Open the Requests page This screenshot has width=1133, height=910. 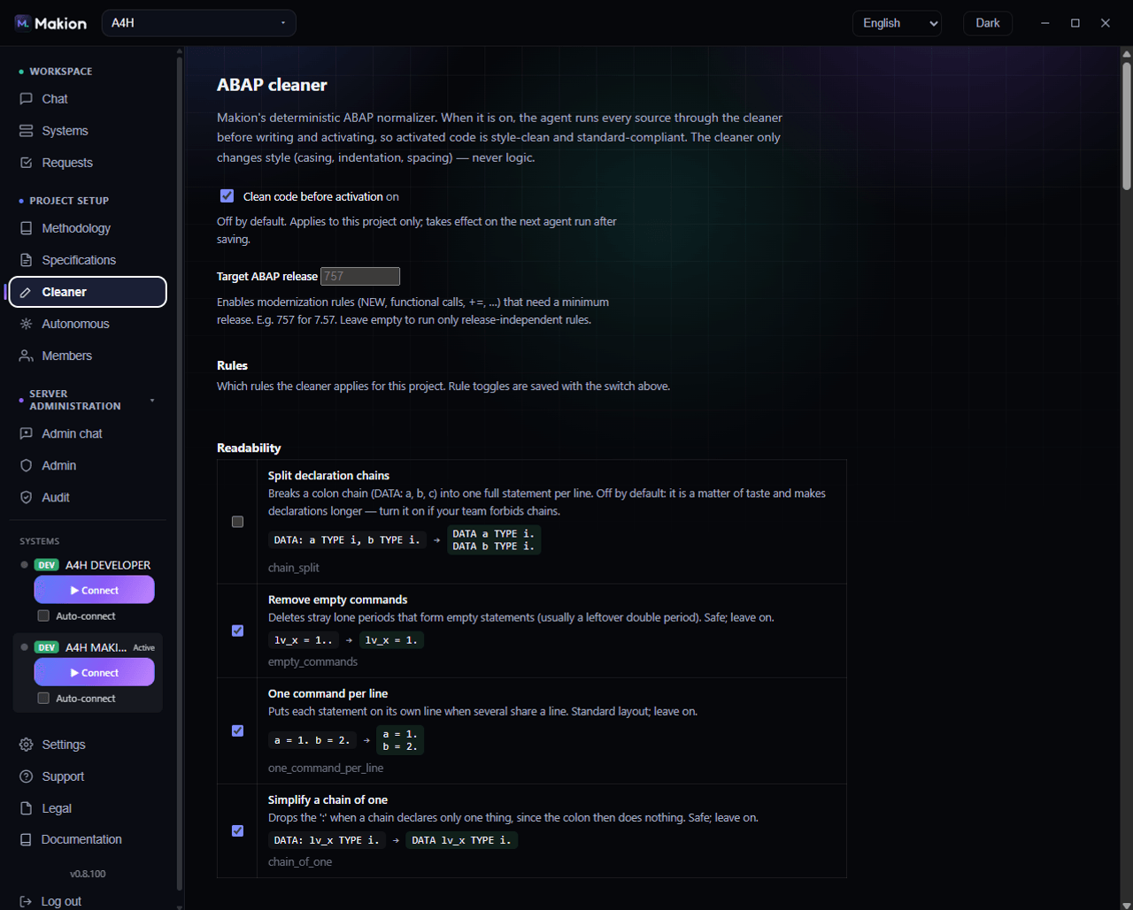[x=88, y=163]
